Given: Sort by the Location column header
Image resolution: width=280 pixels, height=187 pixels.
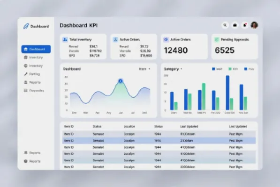Looking at the screenshot, I should pyautogui.click(x=129, y=126).
